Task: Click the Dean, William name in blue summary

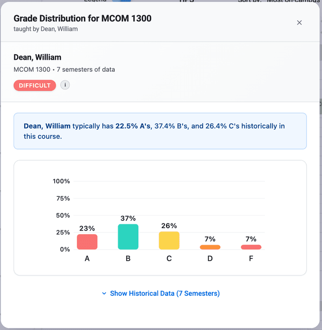Action: pos(47,126)
